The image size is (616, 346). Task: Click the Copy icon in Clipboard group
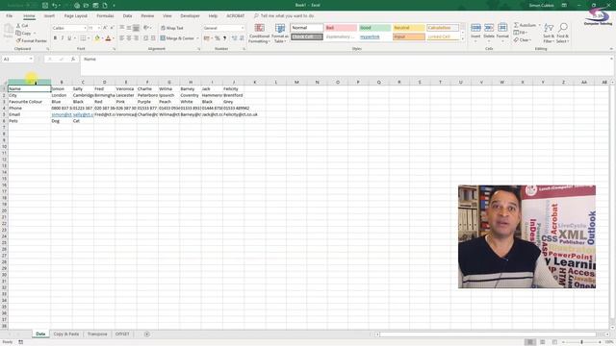[18, 33]
